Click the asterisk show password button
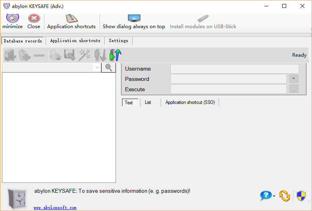Viewport: 312px width, 211px height. pyautogui.click(x=294, y=79)
